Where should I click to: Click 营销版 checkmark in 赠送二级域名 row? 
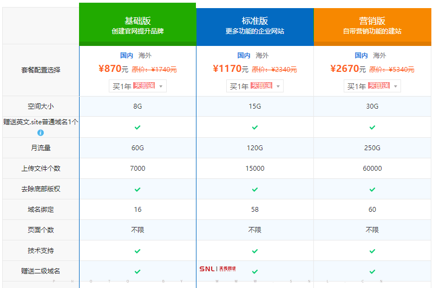[372, 271]
